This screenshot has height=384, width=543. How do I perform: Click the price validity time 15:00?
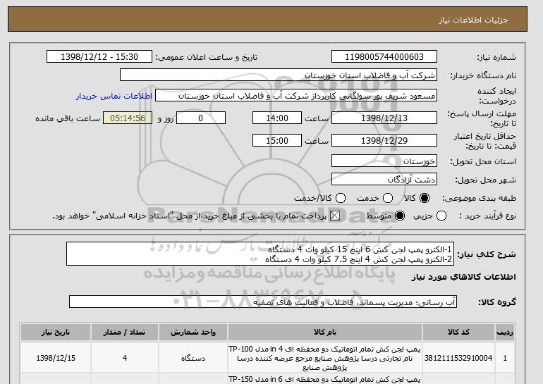click(x=277, y=140)
